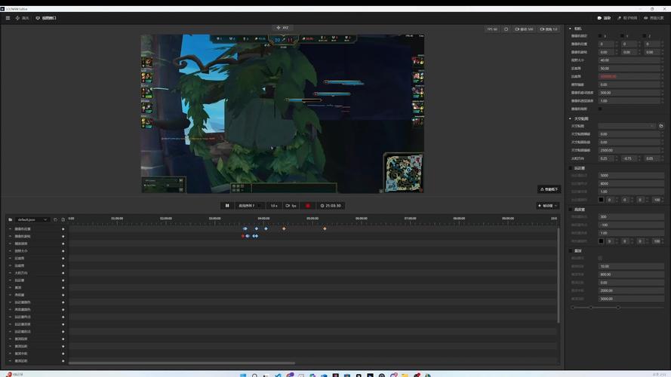The height and width of the screenshot is (377, 671).
Task: Click the circular icon next to FPS 60
Action: coord(506,29)
